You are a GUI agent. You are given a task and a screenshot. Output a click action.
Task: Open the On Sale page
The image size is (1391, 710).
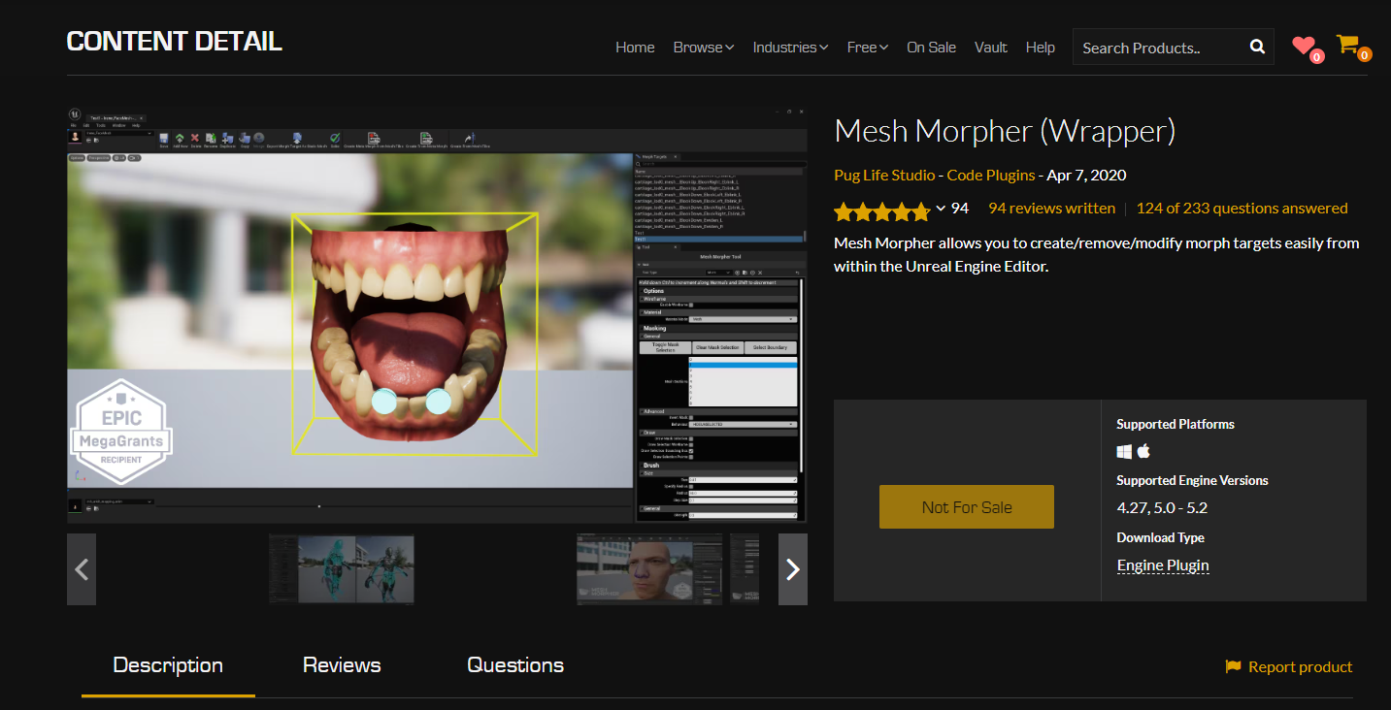932,47
